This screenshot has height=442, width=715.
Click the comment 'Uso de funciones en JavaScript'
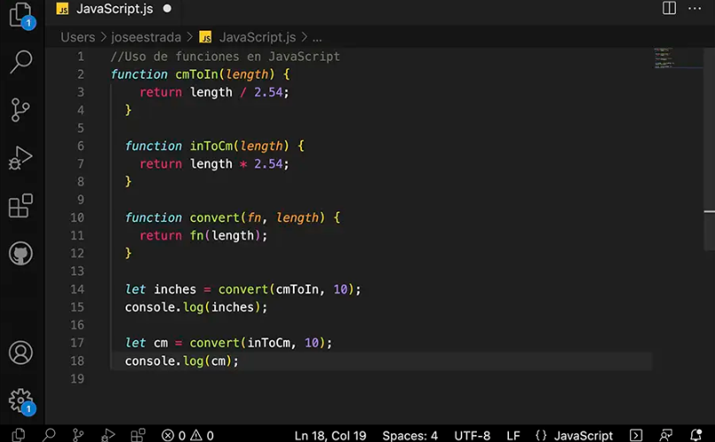point(226,57)
